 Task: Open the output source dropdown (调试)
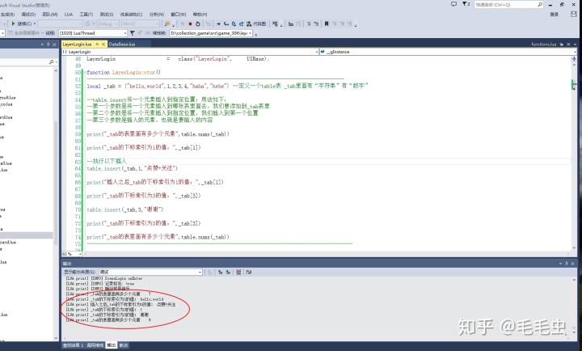pyautogui.click(x=150, y=272)
